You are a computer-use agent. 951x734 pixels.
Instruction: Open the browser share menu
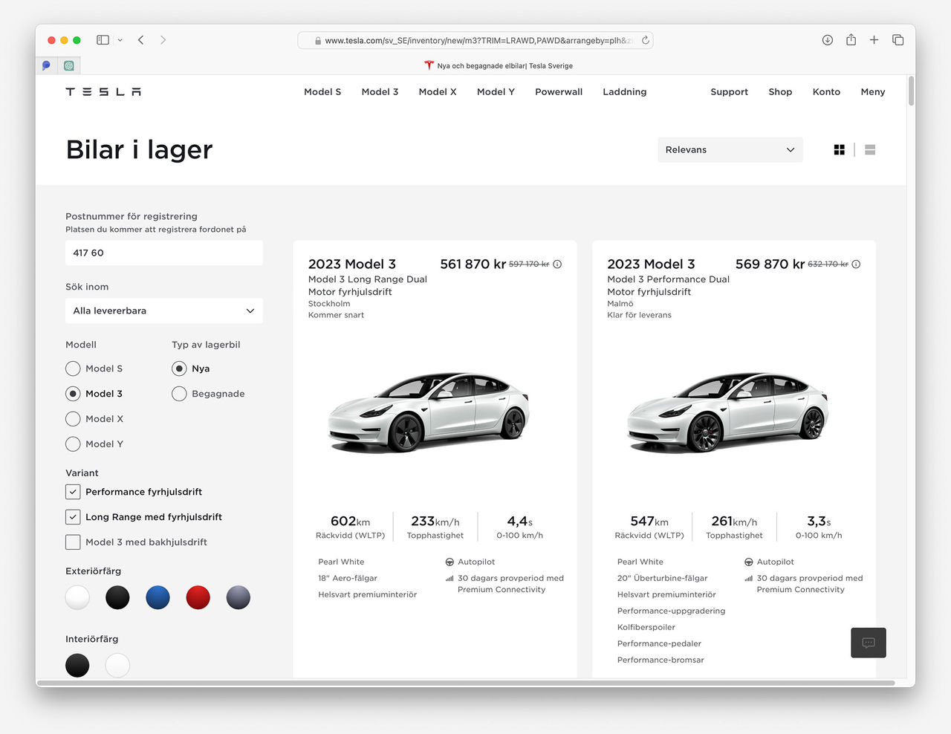[x=851, y=39]
